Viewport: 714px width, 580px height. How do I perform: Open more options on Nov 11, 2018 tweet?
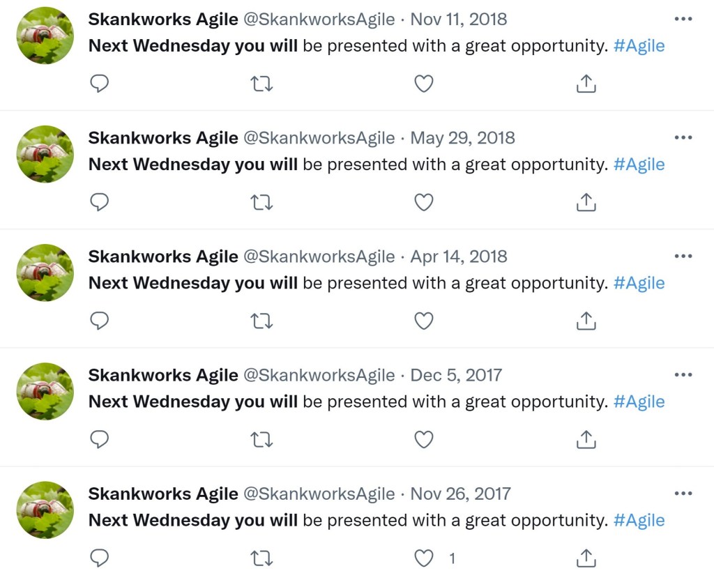[683, 20]
